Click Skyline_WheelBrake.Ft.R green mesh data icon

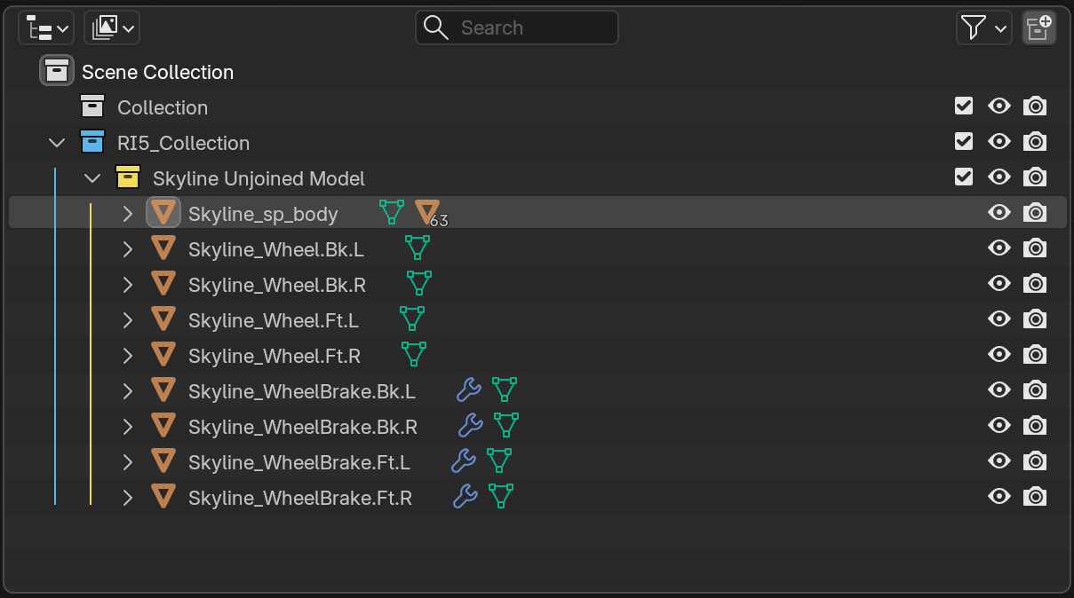(x=501, y=496)
